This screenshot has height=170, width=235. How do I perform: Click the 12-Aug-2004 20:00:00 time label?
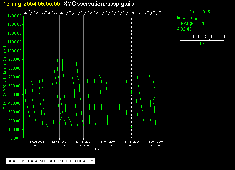pos(60,144)
